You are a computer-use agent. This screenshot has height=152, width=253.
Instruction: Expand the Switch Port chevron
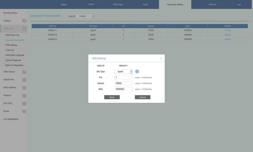point(24,80)
